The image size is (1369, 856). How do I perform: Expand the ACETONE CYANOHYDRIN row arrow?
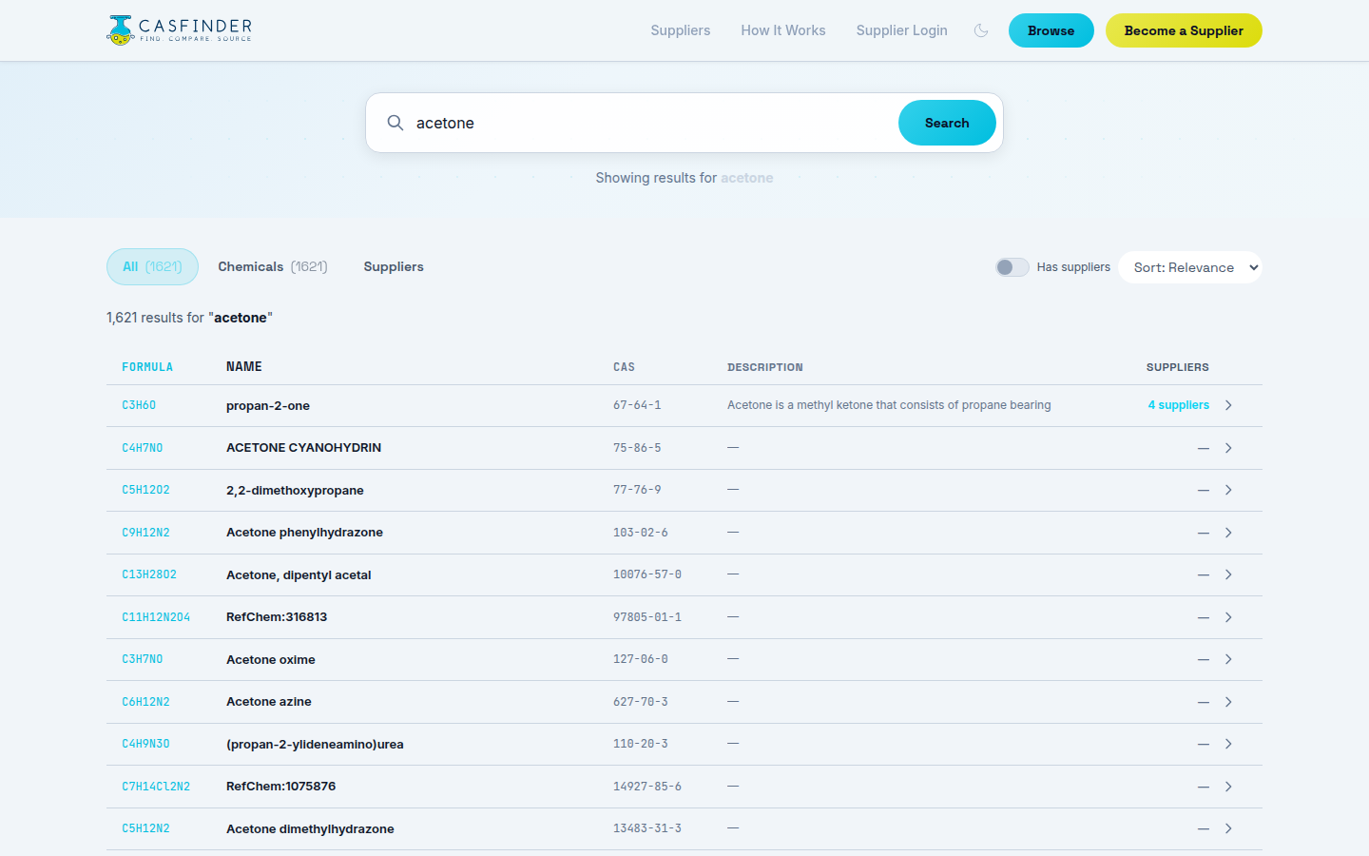point(1228,447)
